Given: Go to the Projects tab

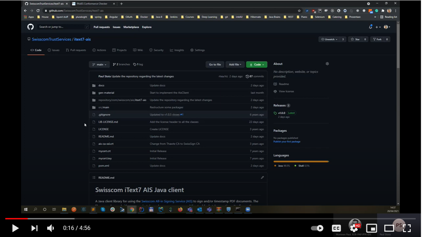Looking at the screenshot, I should point(119,50).
